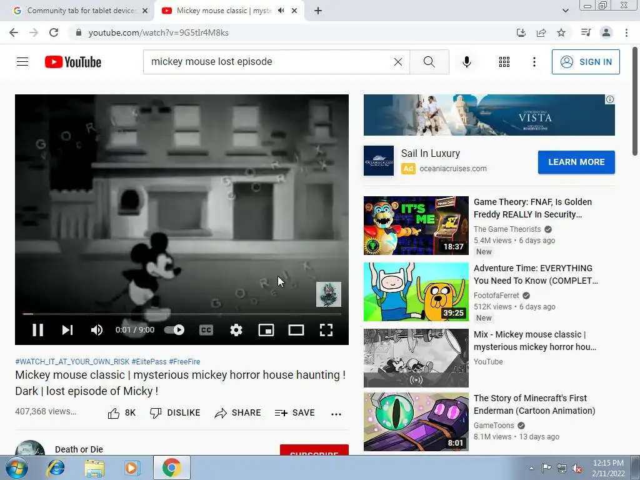This screenshot has width=640, height=480.
Task: Open the Game Theory FNAF video thumbnail
Action: [x=416, y=226]
